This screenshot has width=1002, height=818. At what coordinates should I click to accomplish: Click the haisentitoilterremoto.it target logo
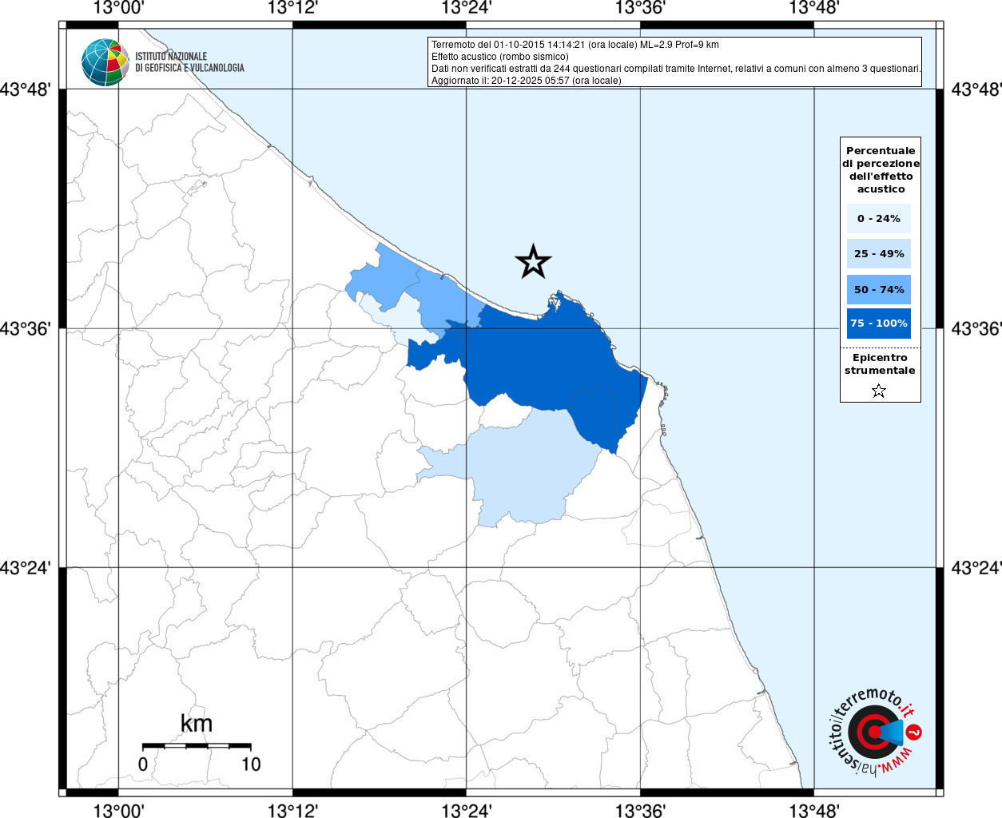pos(871,733)
